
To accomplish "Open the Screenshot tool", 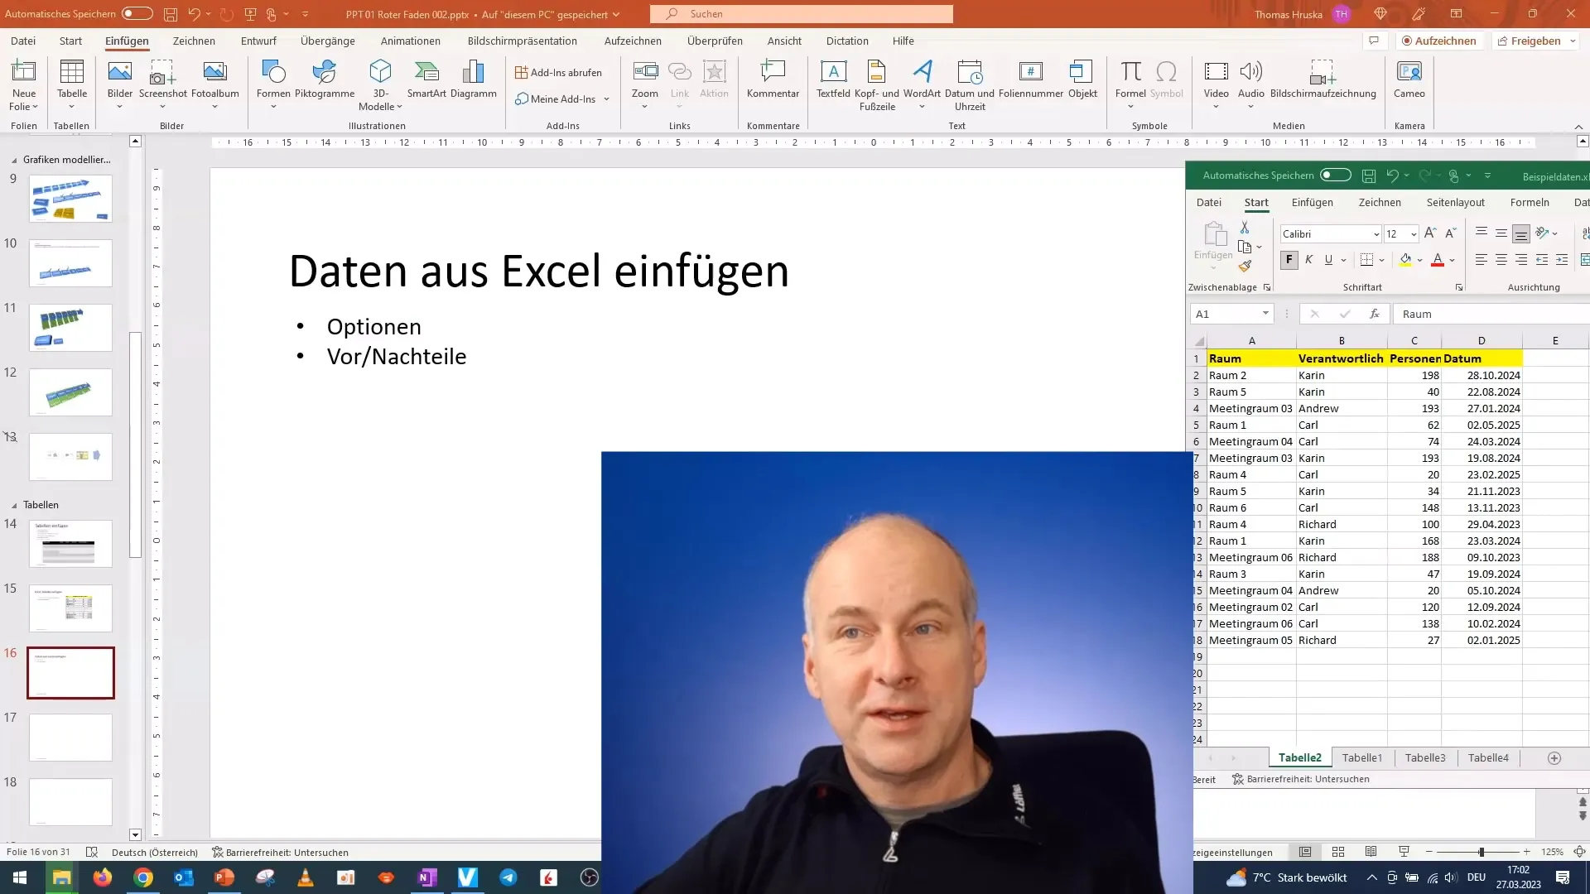I will [163, 84].
